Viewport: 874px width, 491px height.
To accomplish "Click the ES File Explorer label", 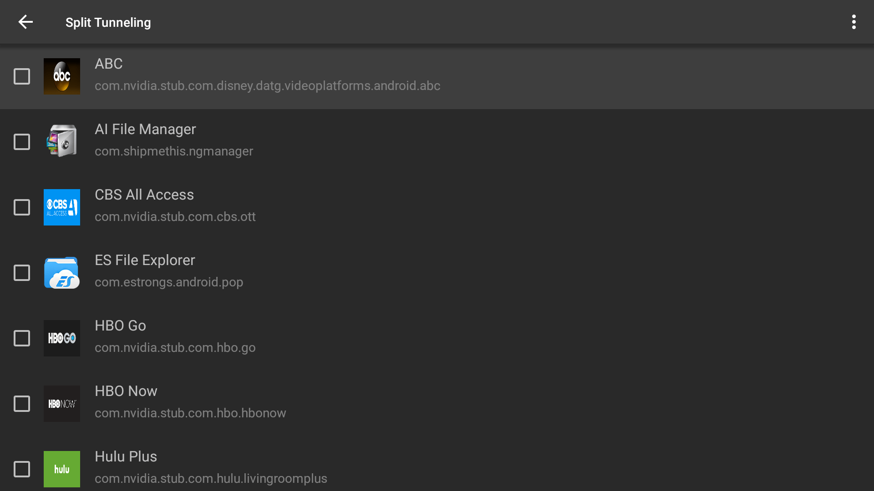I will [x=145, y=260].
